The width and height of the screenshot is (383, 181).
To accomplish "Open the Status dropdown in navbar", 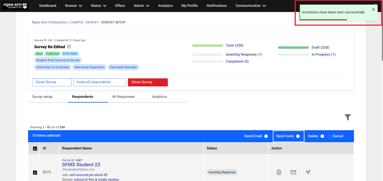I will point(98,6).
